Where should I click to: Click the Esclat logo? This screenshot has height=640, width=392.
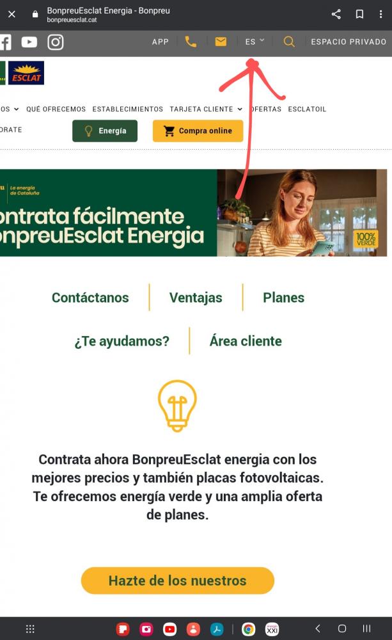pyautogui.click(x=26, y=73)
